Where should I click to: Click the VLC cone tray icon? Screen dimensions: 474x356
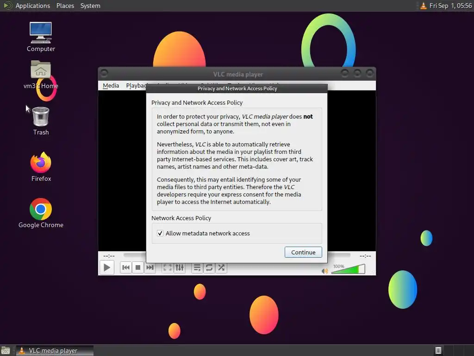tap(424, 6)
